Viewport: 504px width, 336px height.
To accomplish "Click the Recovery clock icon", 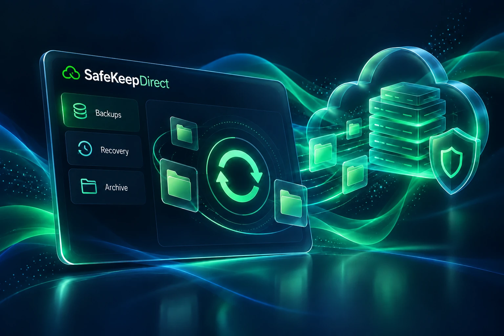I will (x=85, y=148).
